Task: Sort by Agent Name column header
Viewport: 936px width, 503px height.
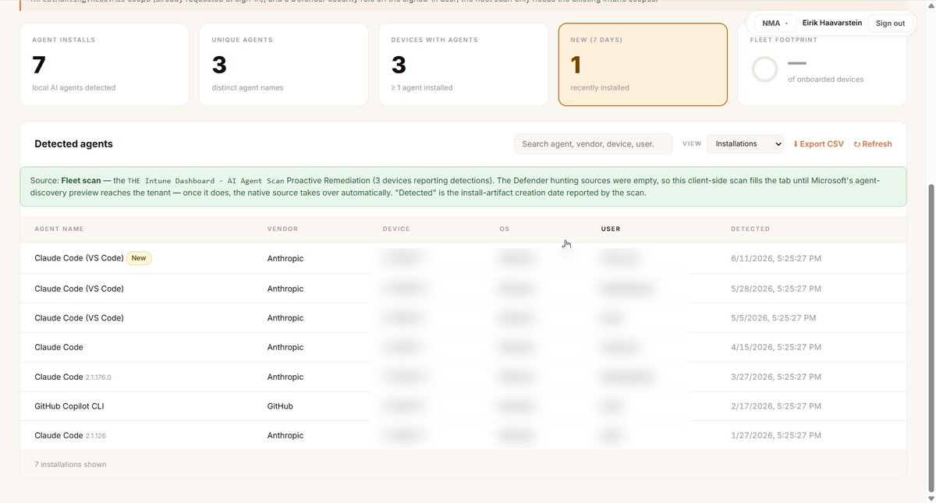Action: tap(59, 229)
